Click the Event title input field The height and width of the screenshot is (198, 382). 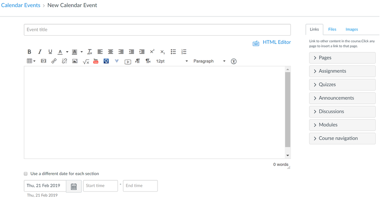click(157, 30)
